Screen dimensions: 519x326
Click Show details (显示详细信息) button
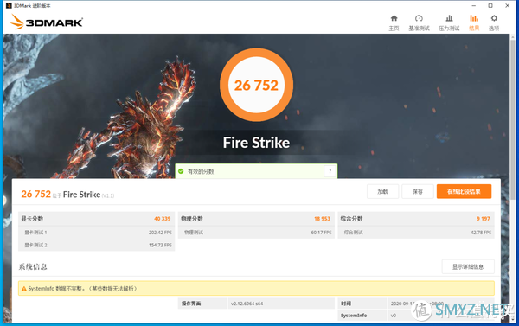pyautogui.click(x=468, y=266)
